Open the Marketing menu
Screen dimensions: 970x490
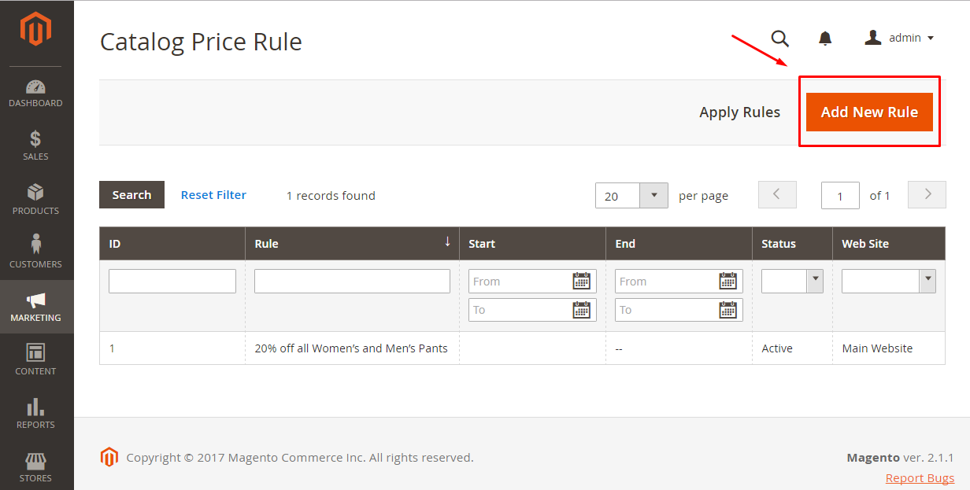click(36, 307)
